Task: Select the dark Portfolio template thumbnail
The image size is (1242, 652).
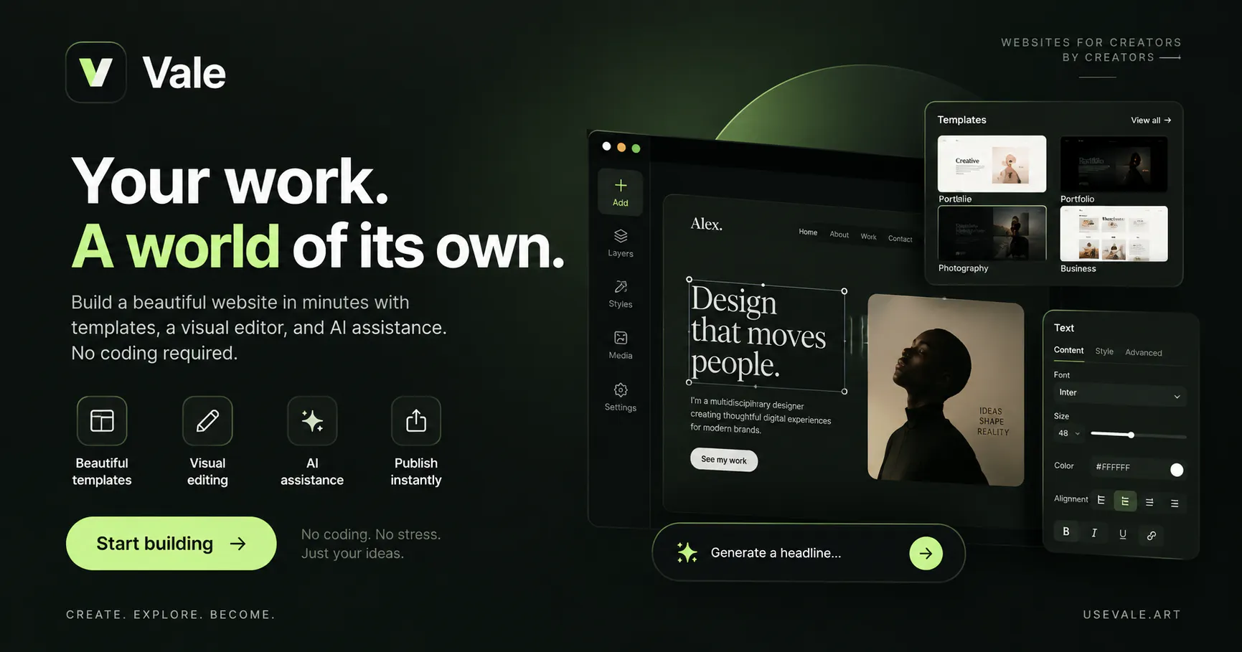Action: [1114, 164]
